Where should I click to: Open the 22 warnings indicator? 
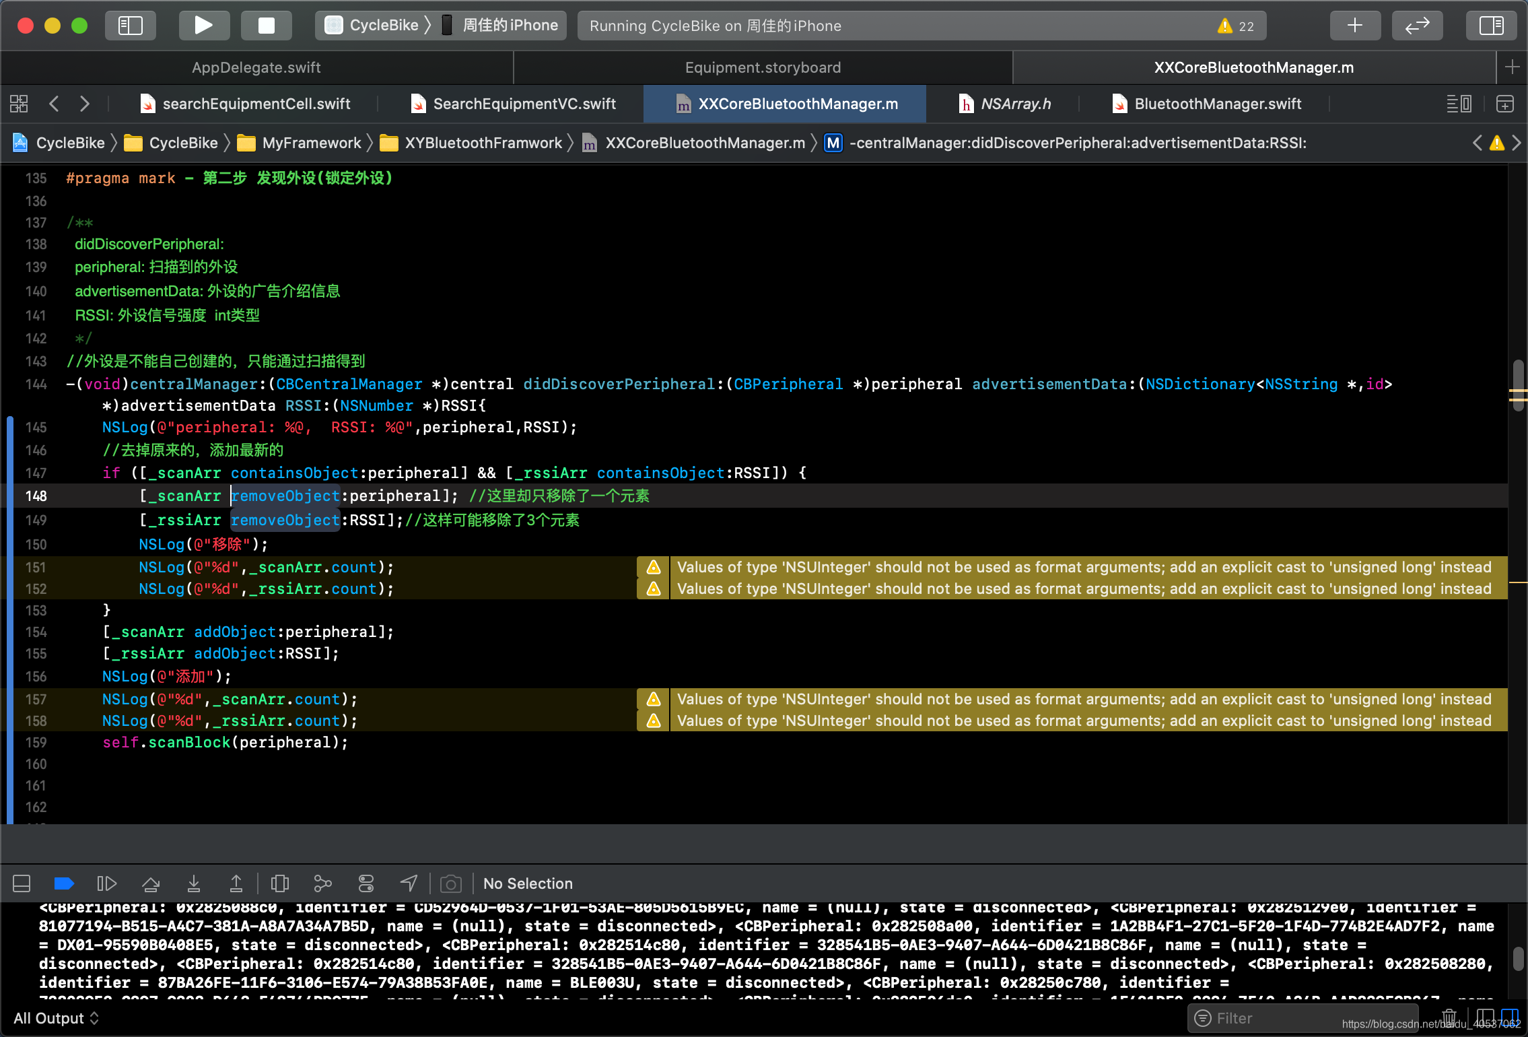pyautogui.click(x=1236, y=26)
